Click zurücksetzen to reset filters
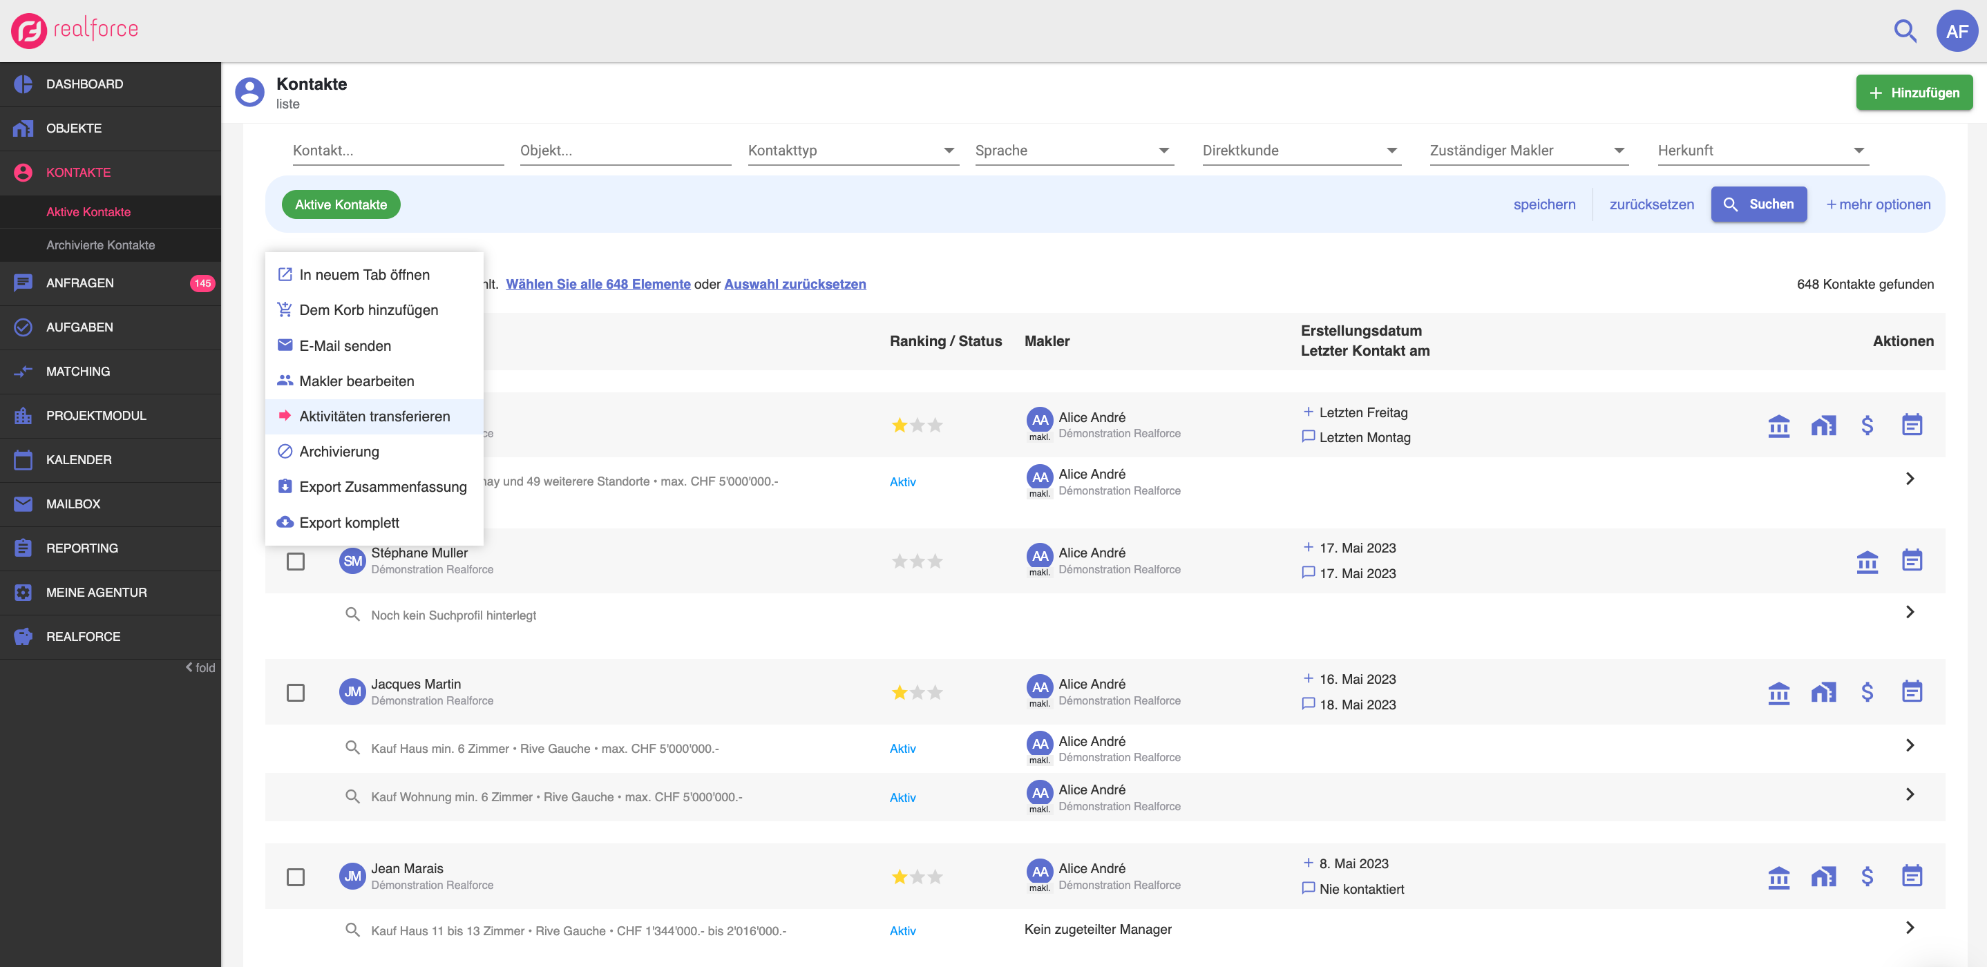 coord(1651,204)
